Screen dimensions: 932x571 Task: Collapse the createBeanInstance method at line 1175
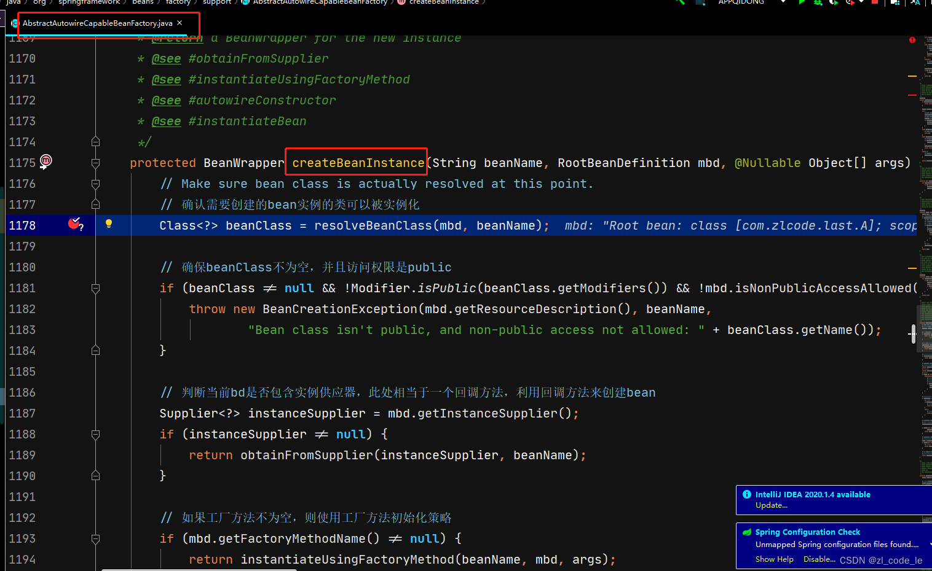coord(95,163)
